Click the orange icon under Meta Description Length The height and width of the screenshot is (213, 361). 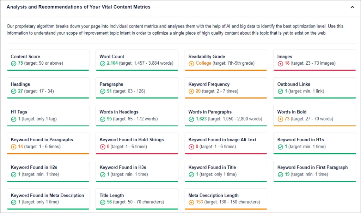click(x=191, y=202)
